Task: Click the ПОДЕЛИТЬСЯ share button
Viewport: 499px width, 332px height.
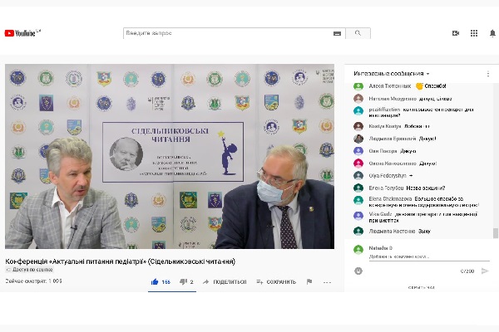Action: point(225,282)
